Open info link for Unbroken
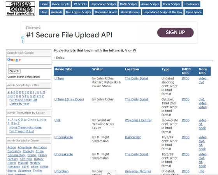This screenshot has height=175, width=218. pos(201,171)
